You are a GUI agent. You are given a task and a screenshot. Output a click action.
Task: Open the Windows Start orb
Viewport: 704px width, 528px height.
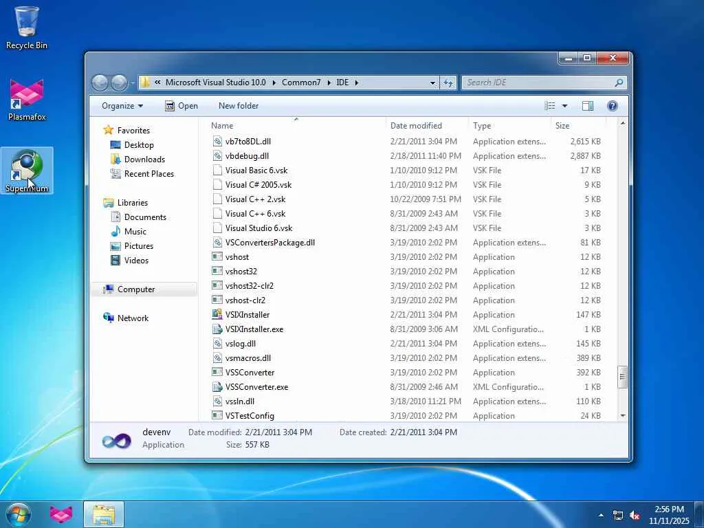[x=19, y=514]
